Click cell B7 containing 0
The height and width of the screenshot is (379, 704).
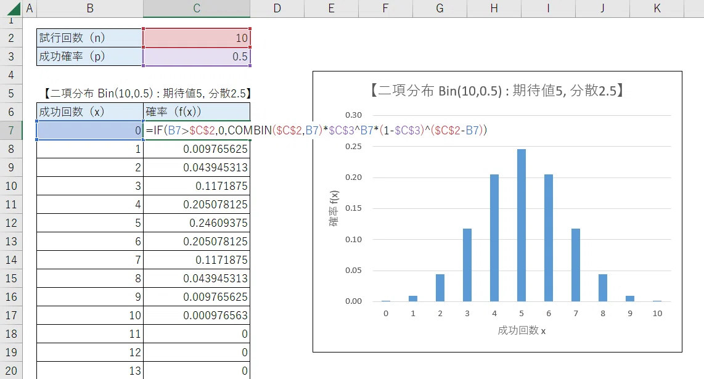click(x=90, y=131)
